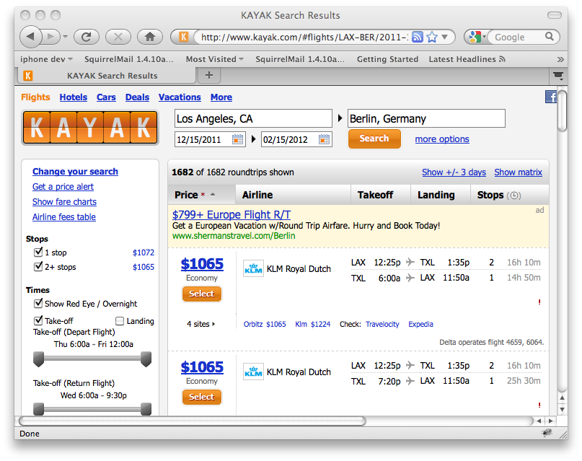Expand the 4 sites price dropdown
Screen dimensions: 582x461
(202, 325)
